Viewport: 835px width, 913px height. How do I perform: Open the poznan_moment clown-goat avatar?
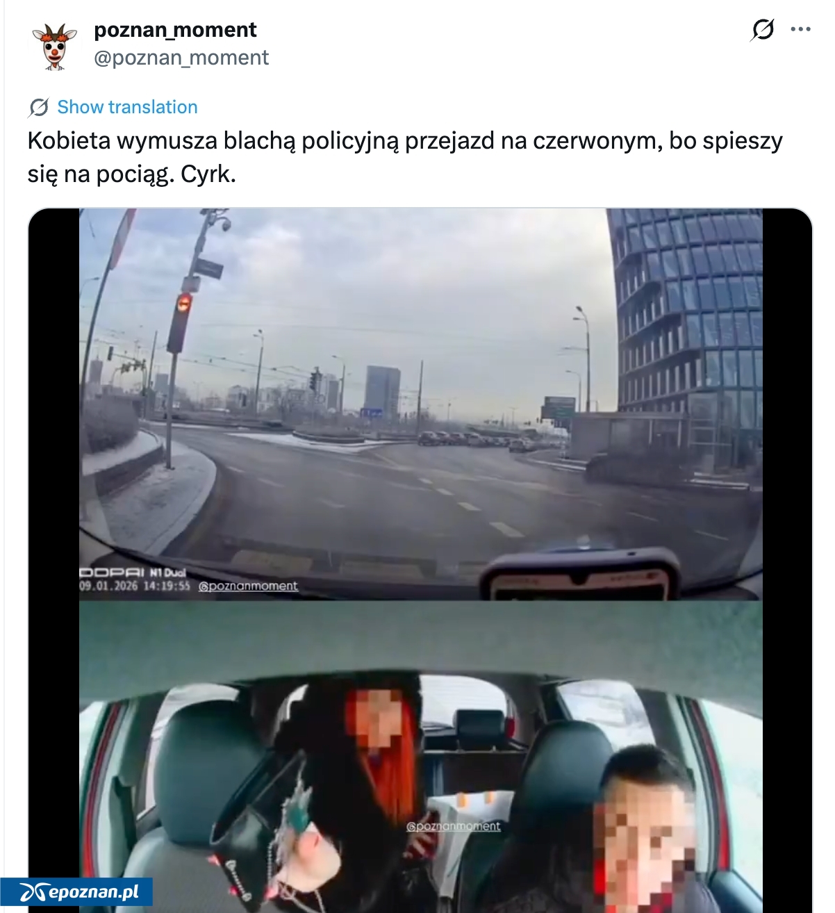(55, 47)
